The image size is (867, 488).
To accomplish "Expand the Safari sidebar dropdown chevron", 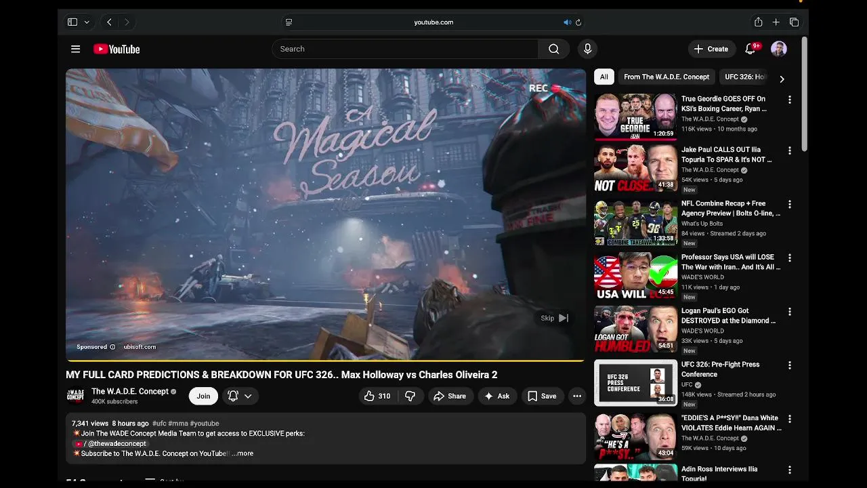I will (87, 22).
